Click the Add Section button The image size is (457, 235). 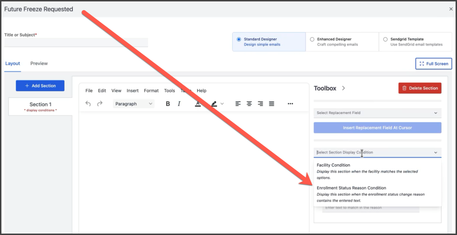tap(40, 86)
